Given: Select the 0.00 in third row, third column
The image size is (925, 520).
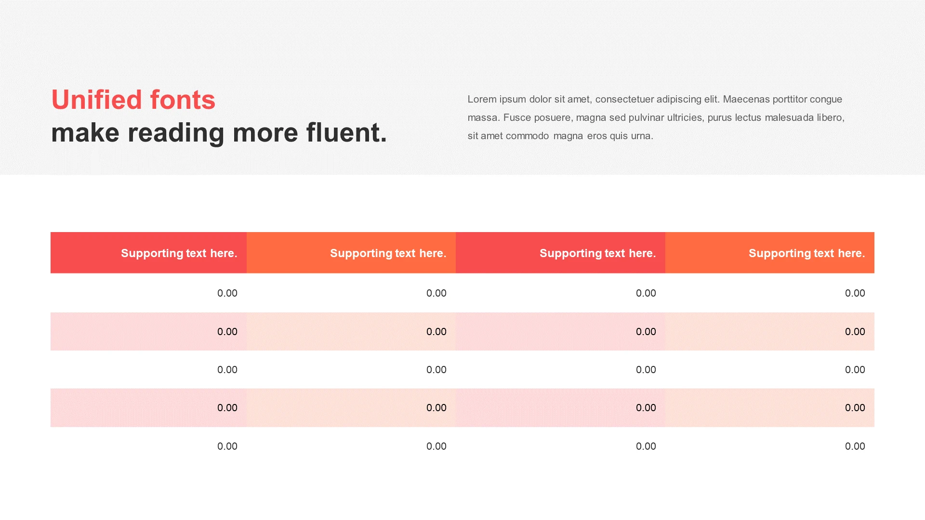Looking at the screenshot, I should point(646,370).
